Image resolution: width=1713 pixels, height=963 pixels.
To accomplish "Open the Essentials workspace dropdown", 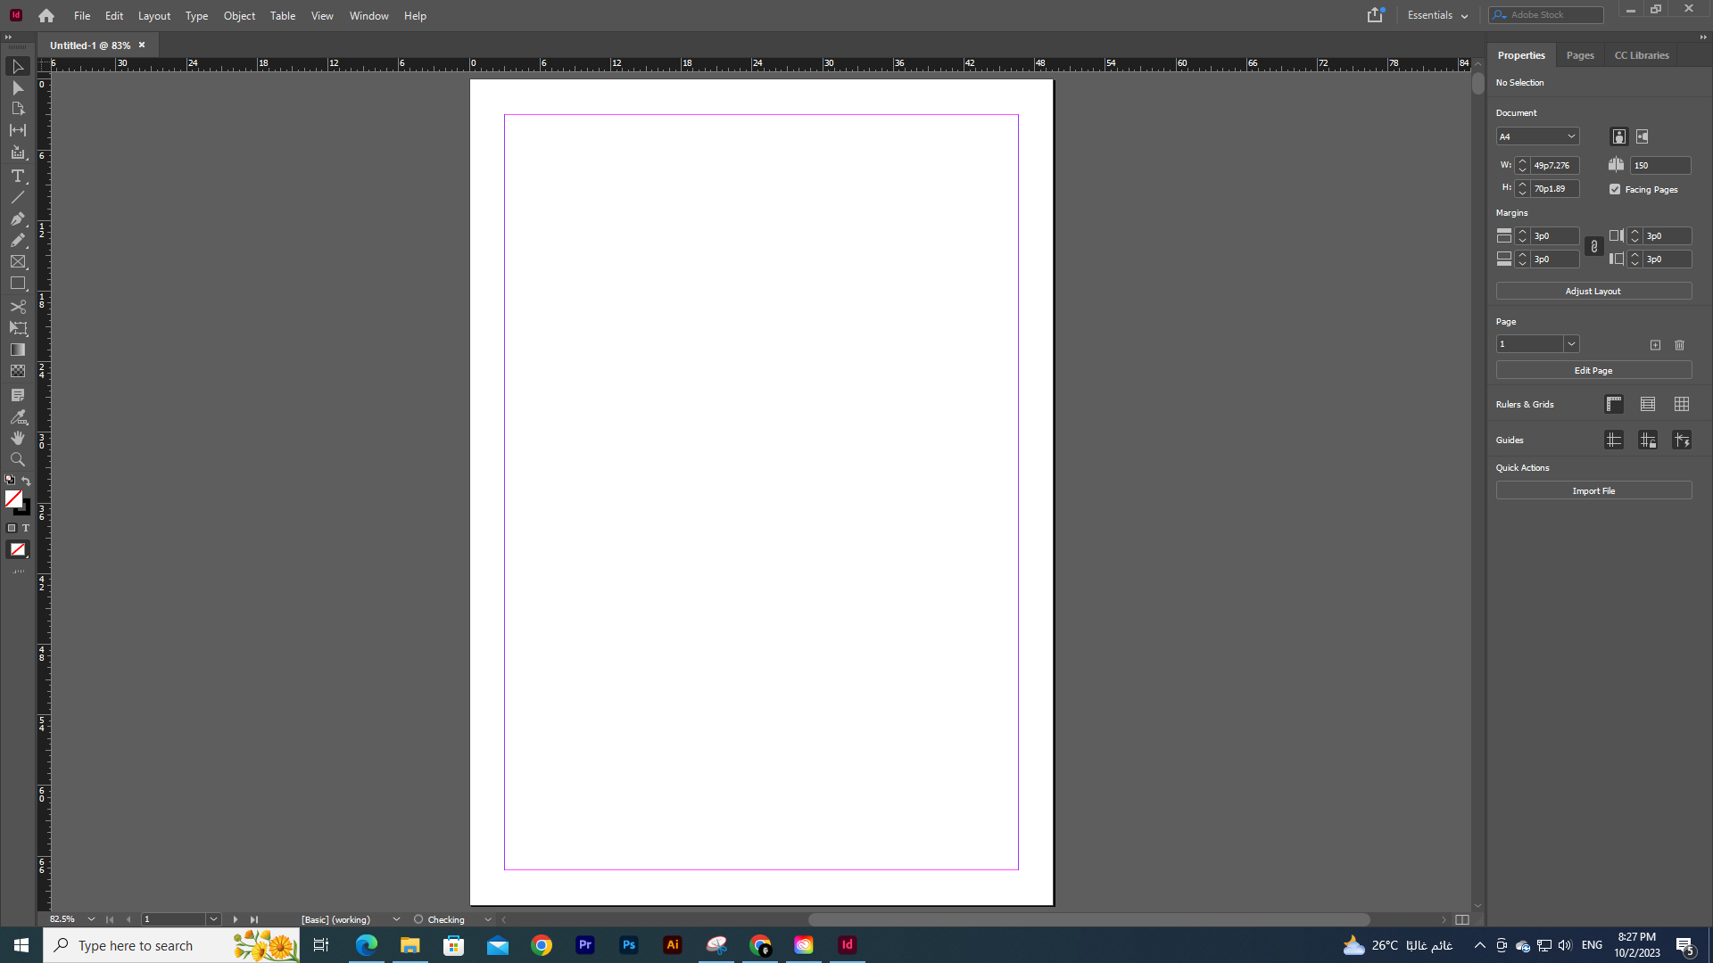I will [1437, 15].
